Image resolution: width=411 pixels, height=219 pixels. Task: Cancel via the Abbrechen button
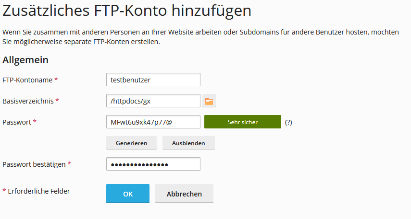tap(184, 194)
